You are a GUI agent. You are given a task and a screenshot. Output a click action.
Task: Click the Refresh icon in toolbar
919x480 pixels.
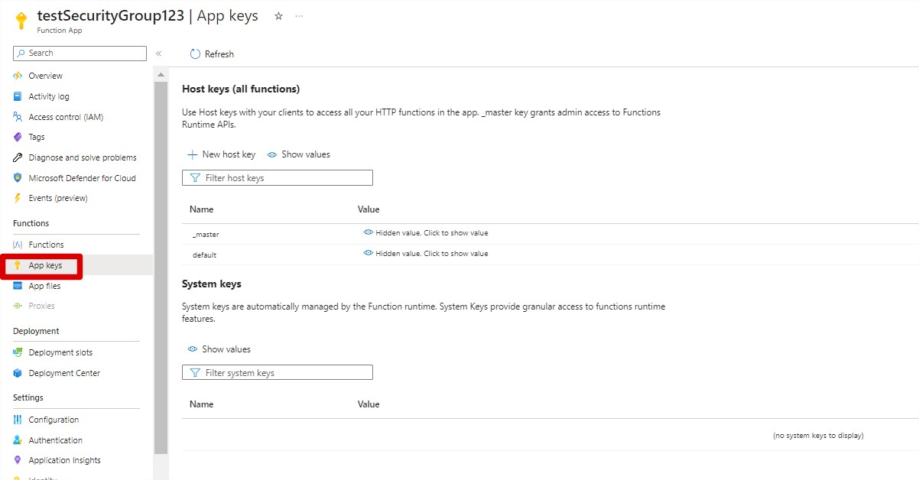tap(195, 54)
